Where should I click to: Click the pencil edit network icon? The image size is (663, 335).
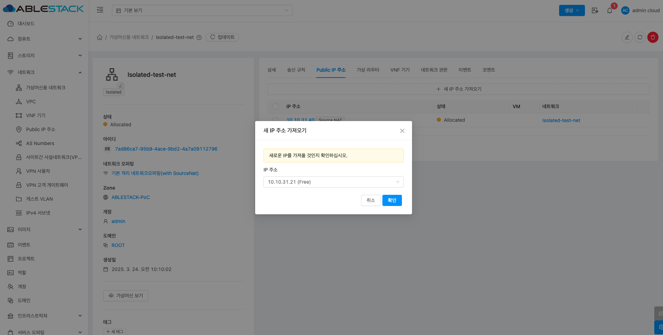627,37
